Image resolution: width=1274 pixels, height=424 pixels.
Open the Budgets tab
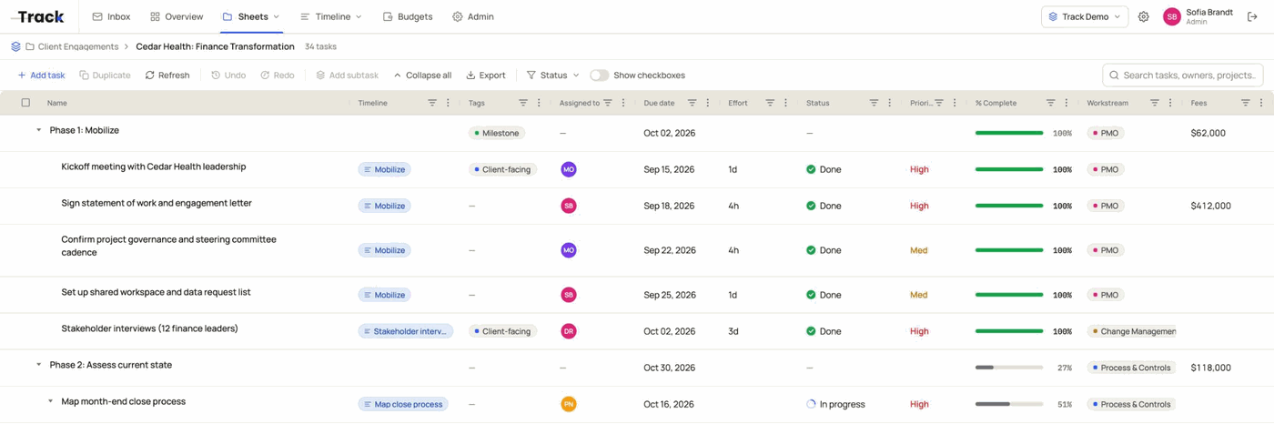(x=408, y=16)
